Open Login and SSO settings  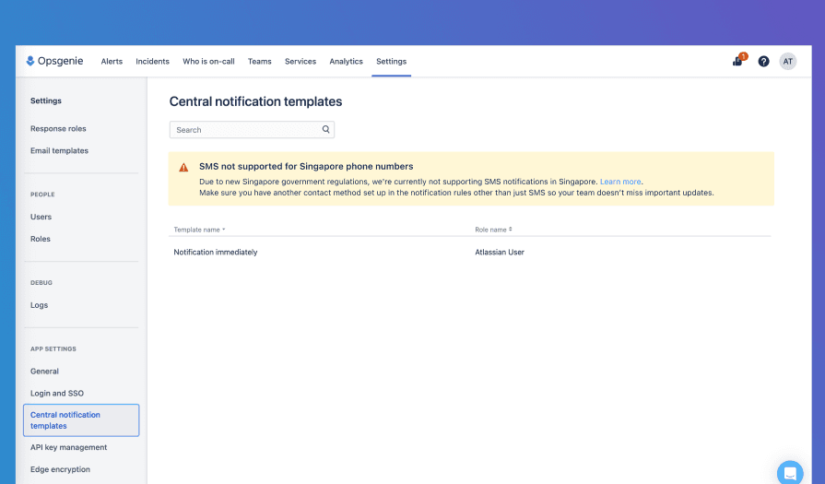(x=57, y=394)
